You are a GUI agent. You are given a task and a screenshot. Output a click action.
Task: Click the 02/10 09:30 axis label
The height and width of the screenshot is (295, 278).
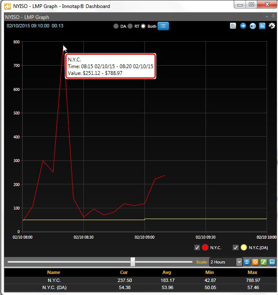point(206,237)
